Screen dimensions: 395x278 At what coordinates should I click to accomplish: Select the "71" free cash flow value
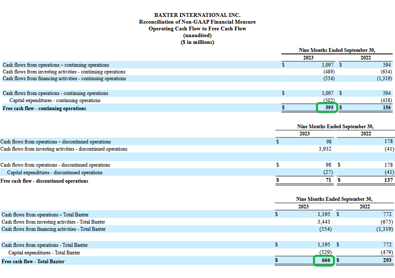click(328, 180)
